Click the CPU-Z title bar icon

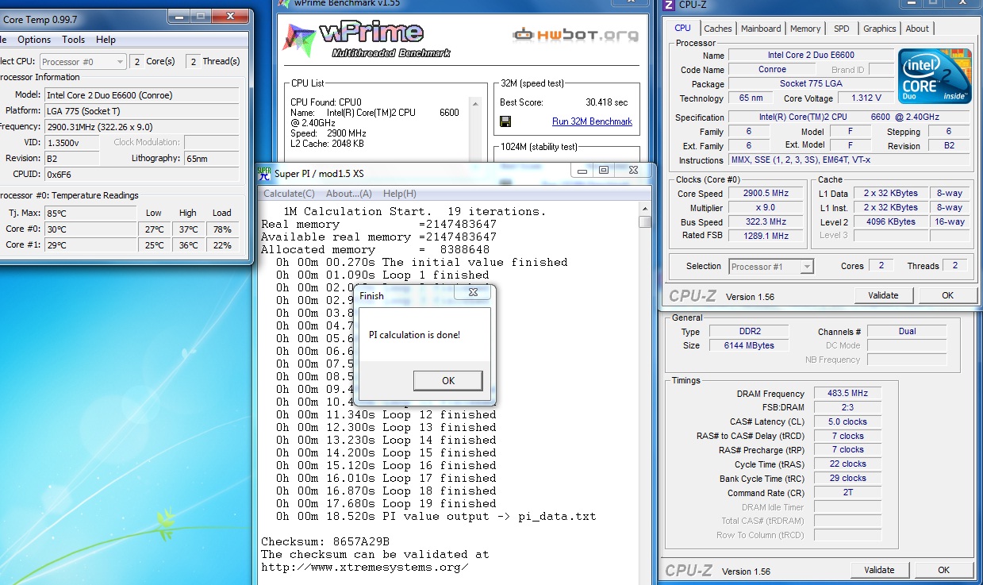click(669, 5)
